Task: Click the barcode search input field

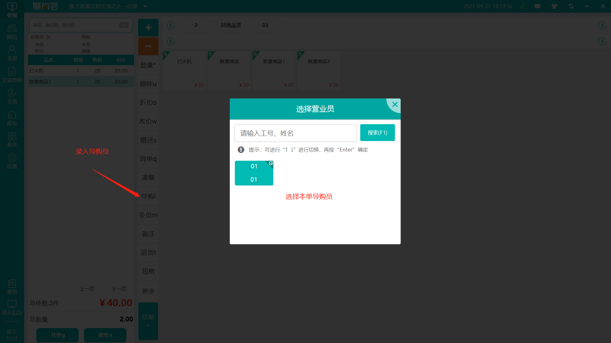Action: [x=81, y=25]
